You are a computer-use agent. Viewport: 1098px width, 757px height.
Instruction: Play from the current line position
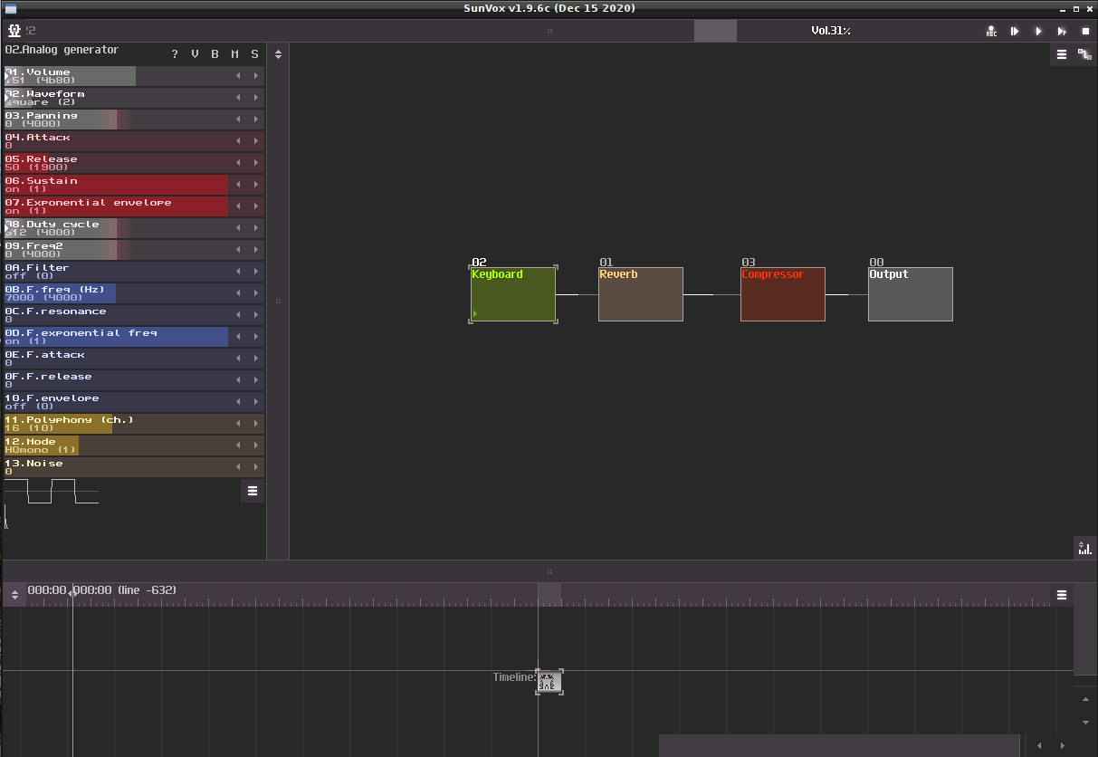(x=1015, y=31)
